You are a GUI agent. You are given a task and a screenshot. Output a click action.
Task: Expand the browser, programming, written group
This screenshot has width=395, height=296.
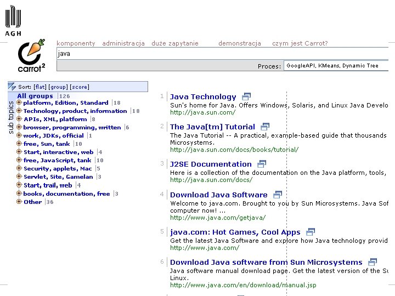coord(19,127)
